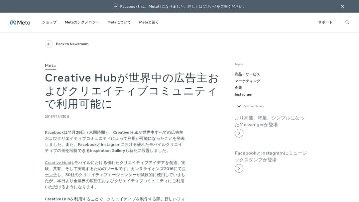The height and width of the screenshot is (202, 359).
Task: Click the Topics sidebar heading
Action: coord(239,64)
